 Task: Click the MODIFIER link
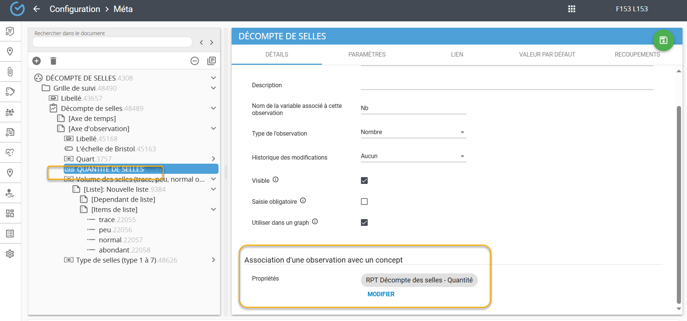pyautogui.click(x=381, y=294)
